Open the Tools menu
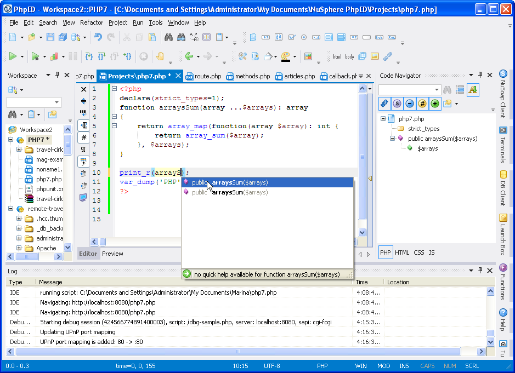 click(155, 22)
